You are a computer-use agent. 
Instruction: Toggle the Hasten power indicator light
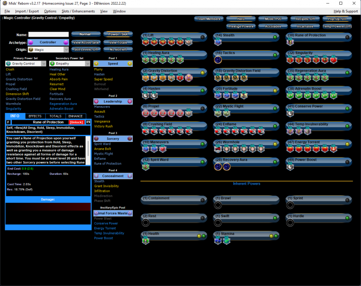click(x=203, y=91)
